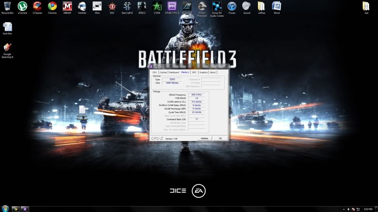
Task: Click the CPU-Z title bar icon
Action: 151,66
